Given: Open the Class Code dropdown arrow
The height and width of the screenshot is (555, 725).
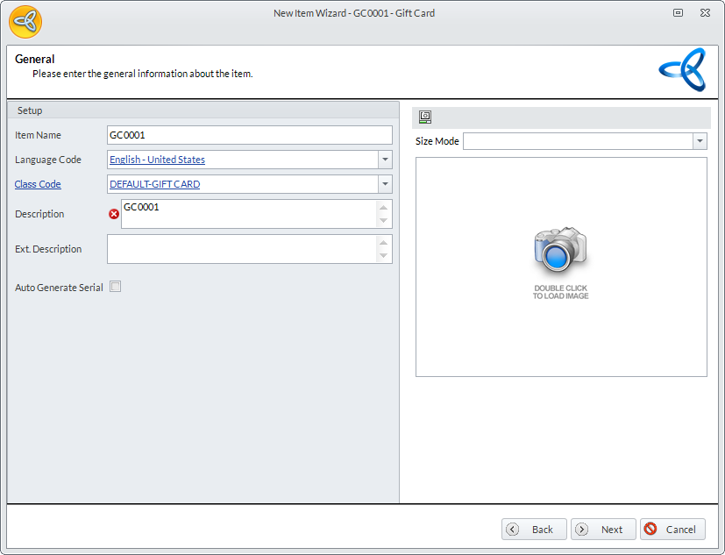Looking at the screenshot, I should tap(384, 184).
